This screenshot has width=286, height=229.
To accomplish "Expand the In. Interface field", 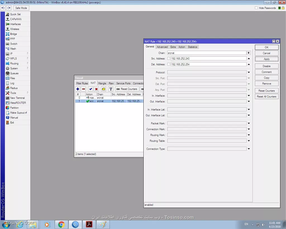I will point(249,96).
